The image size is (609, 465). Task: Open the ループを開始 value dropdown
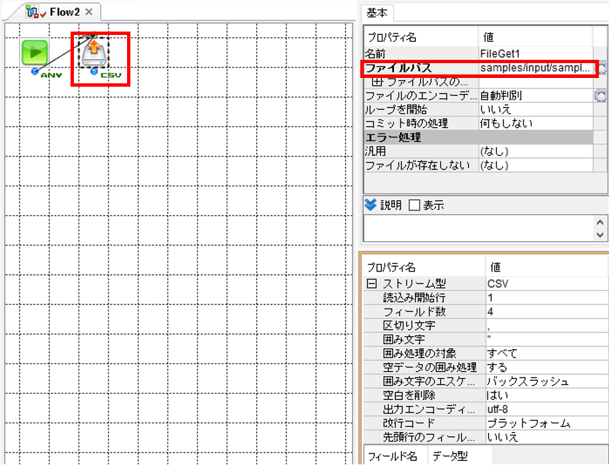pos(536,110)
